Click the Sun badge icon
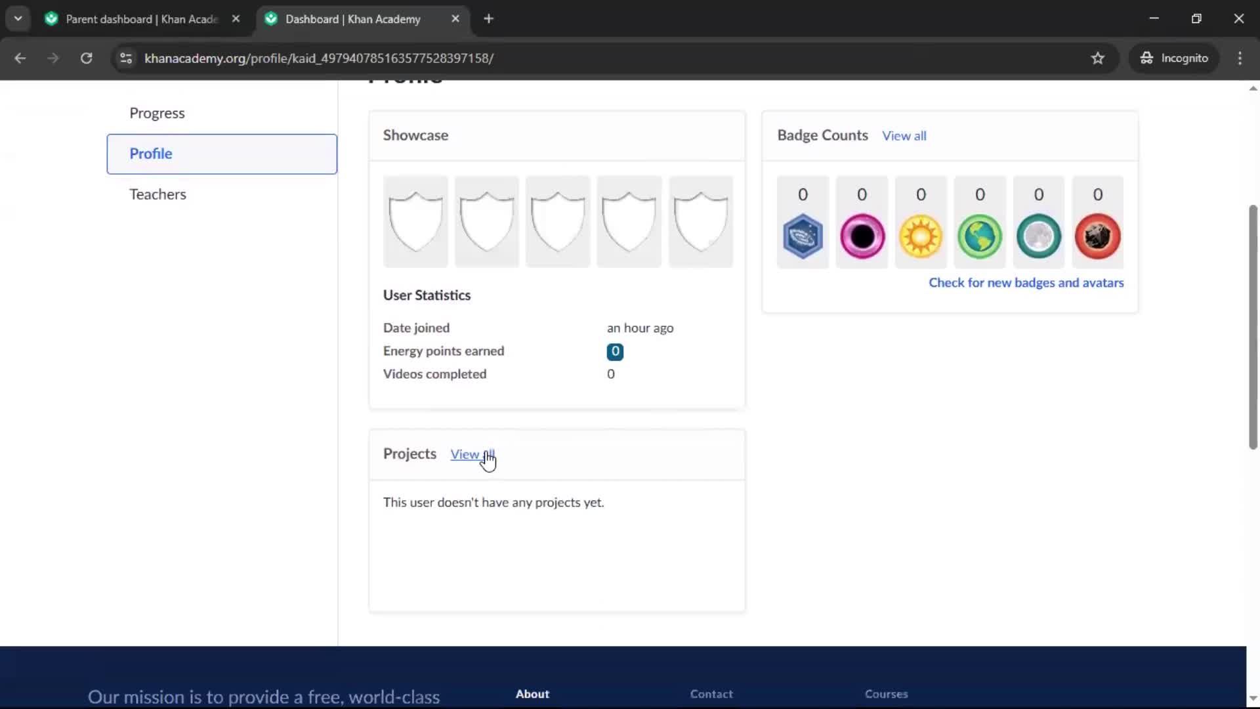1260x709 pixels. [921, 236]
